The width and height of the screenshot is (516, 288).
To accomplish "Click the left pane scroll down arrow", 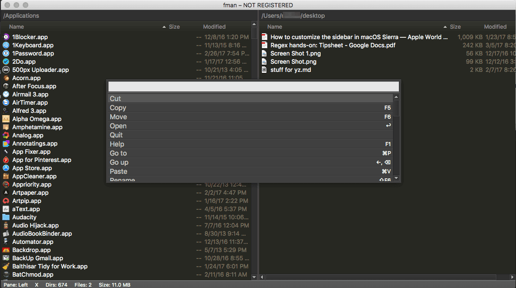I will 254,277.
